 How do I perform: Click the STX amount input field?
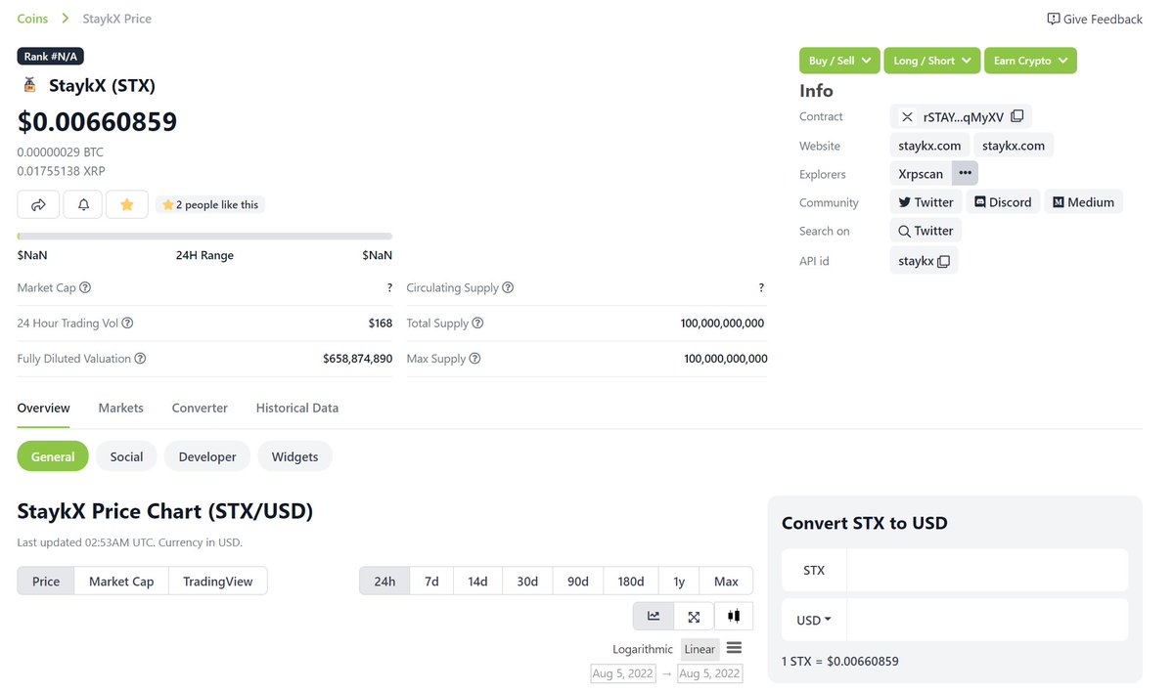click(x=987, y=570)
